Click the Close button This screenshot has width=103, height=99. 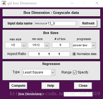pos(83,86)
